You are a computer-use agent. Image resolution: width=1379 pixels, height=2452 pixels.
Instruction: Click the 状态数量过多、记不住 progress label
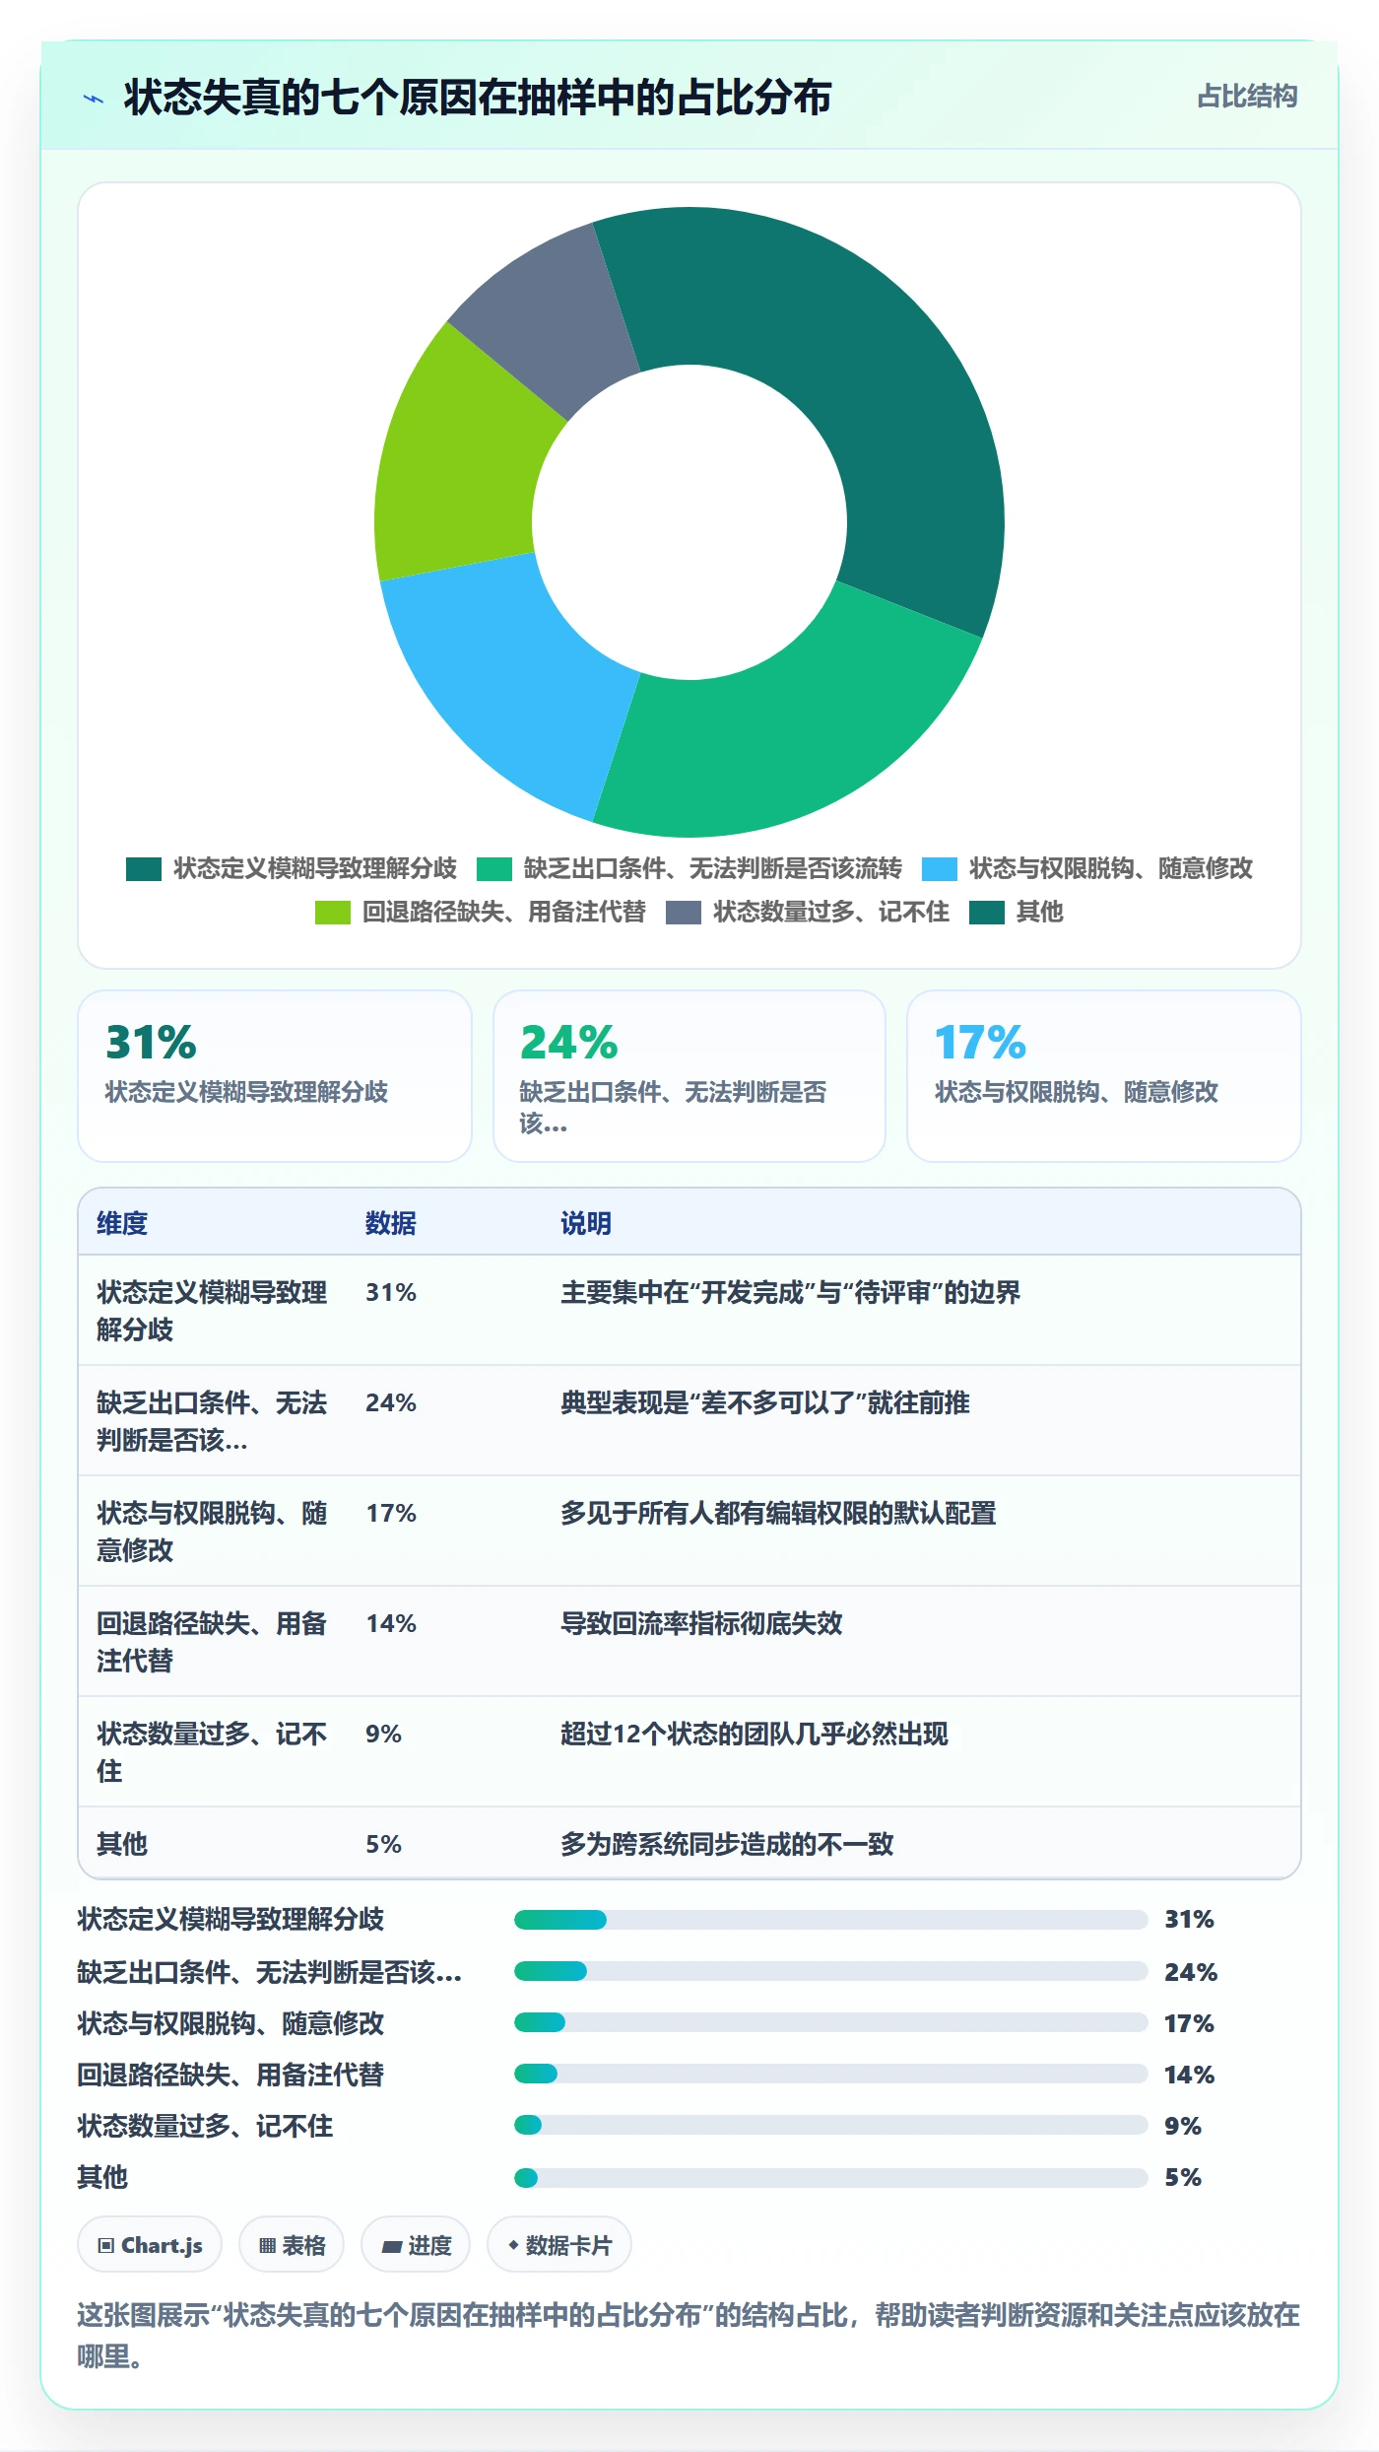[205, 2126]
